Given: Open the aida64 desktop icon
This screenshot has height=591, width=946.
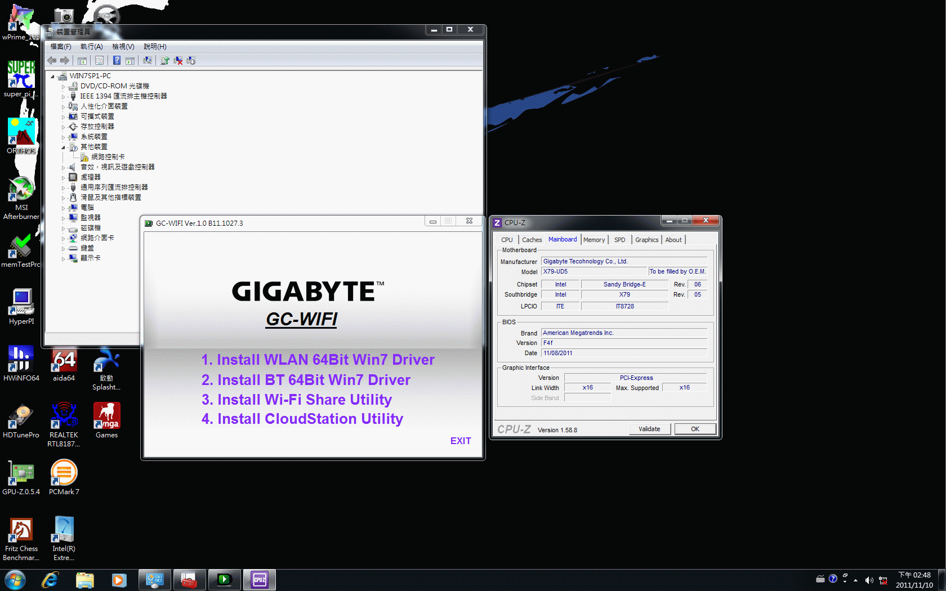Looking at the screenshot, I should point(64,364).
